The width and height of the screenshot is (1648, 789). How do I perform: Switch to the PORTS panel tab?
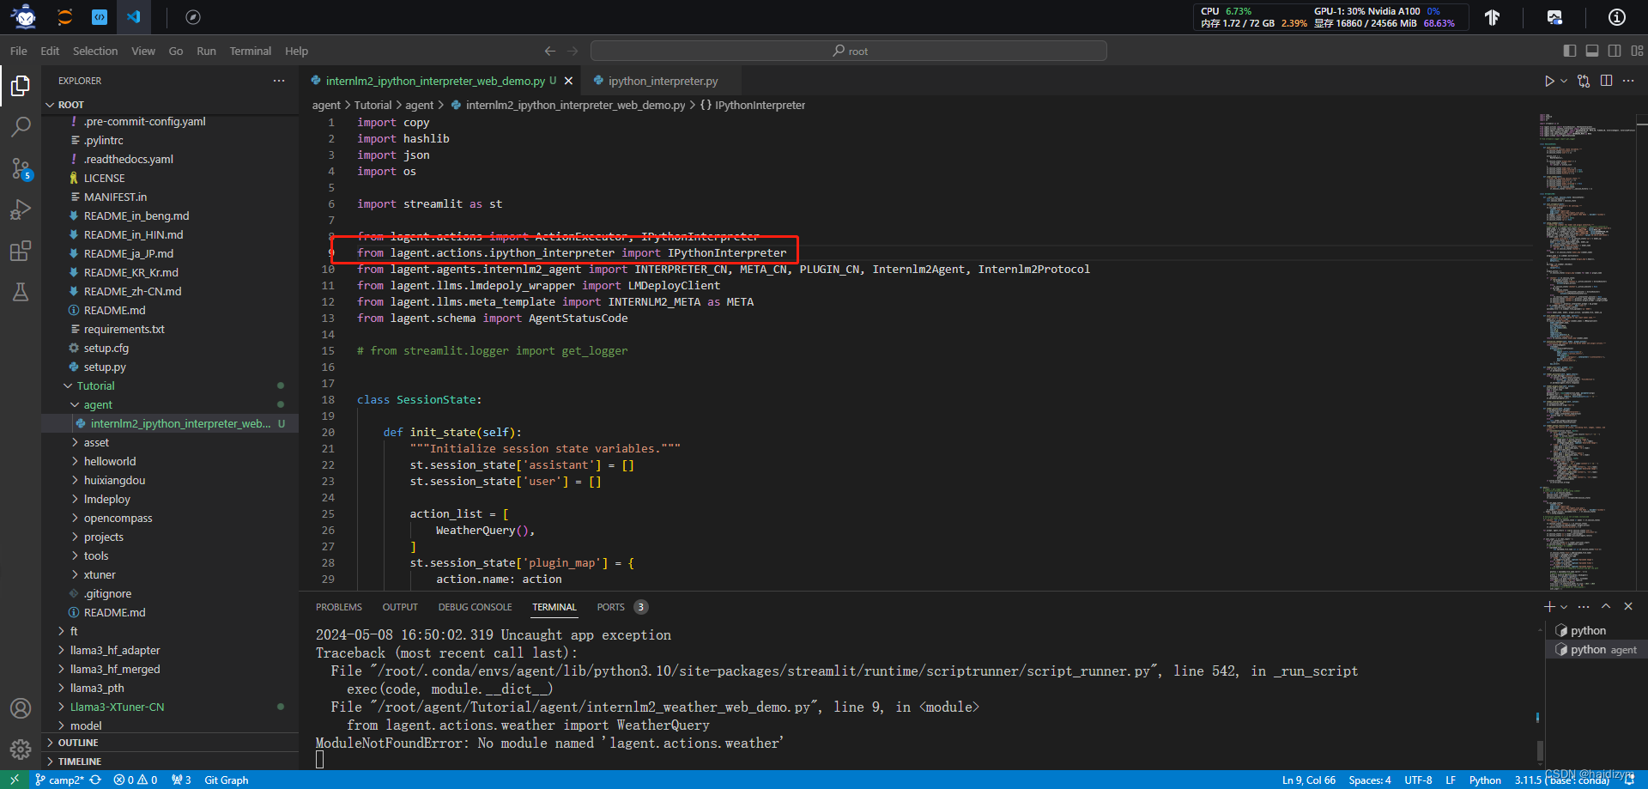610,607
